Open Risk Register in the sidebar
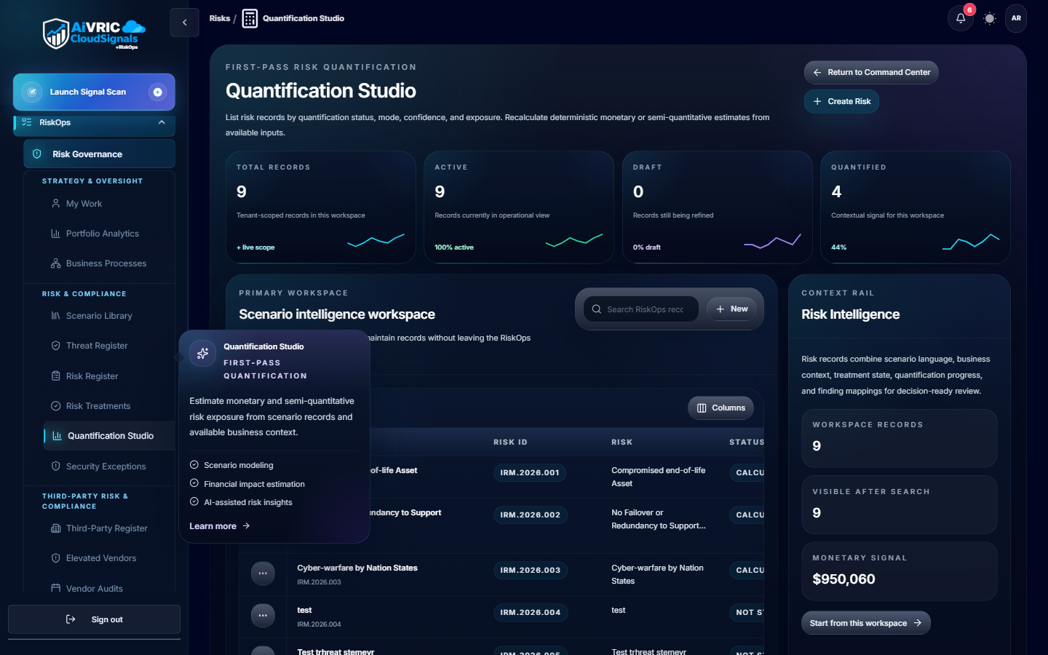 (x=92, y=376)
